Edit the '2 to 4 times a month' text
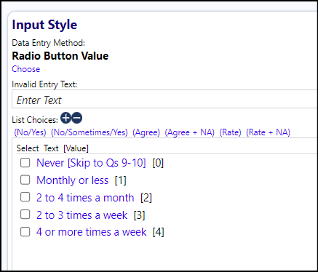 click(x=85, y=198)
